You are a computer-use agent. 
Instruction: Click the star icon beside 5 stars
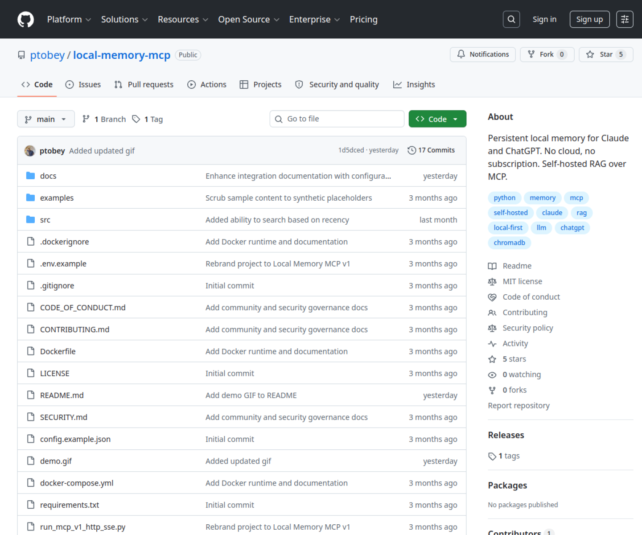(x=492, y=359)
